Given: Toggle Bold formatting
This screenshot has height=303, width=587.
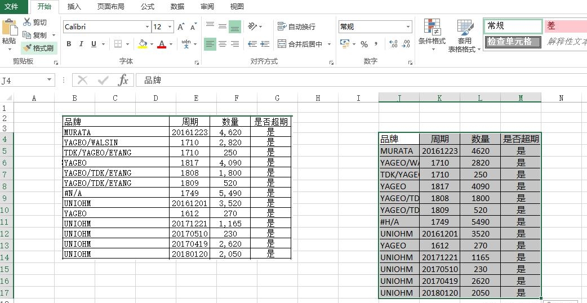Looking at the screenshot, I should click(69, 44).
